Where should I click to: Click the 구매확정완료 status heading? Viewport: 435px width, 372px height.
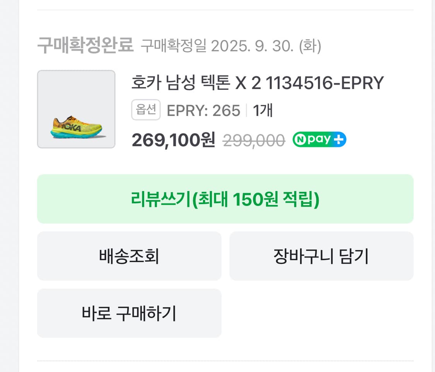point(85,46)
